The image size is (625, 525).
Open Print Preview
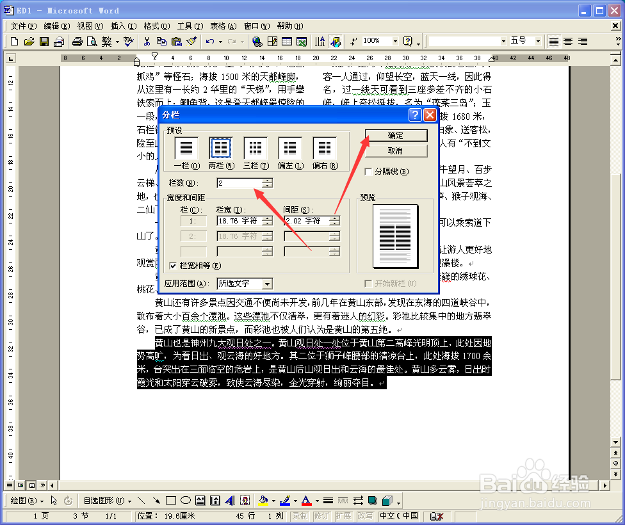tap(93, 41)
